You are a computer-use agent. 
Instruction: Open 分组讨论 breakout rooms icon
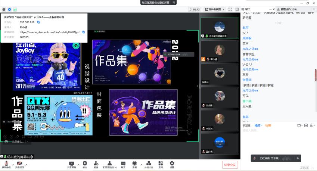pos(148,163)
